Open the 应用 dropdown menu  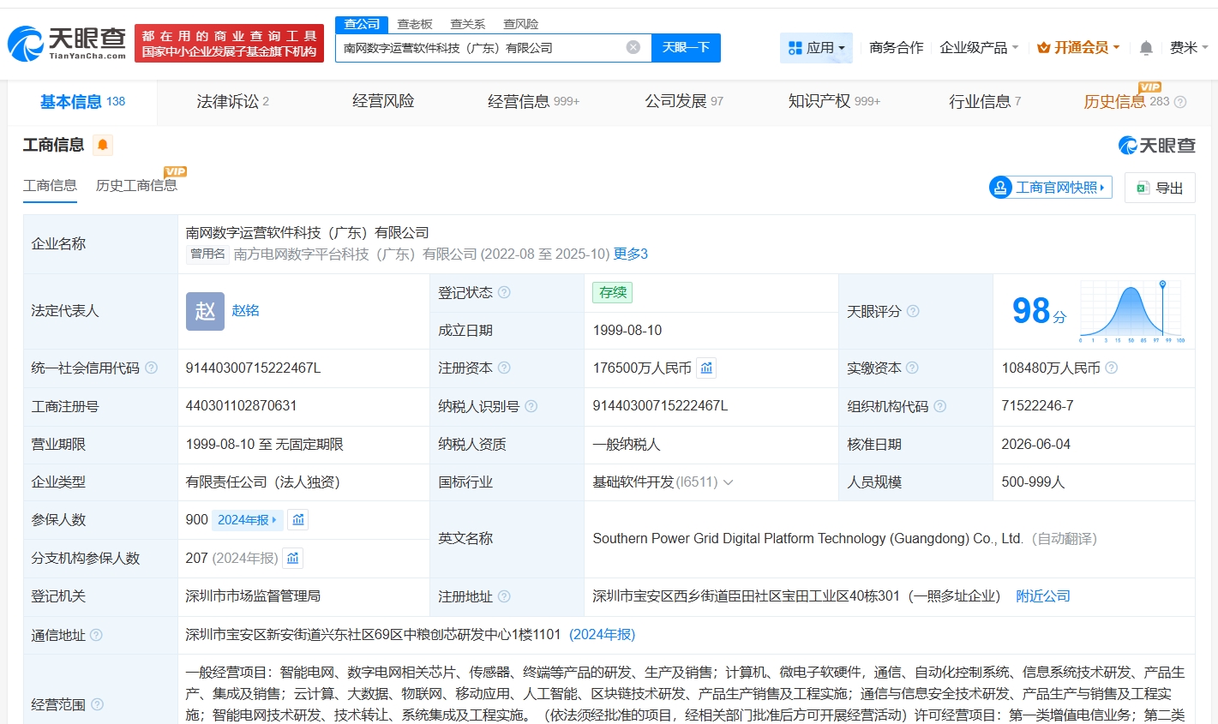pyautogui.click(x=816, y=48)
